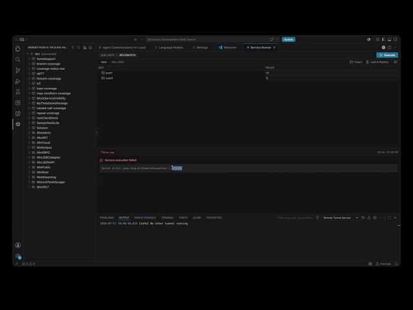
Task: Select the webMethods package cube icon in activity bar
Action: [x=18, y=124]
